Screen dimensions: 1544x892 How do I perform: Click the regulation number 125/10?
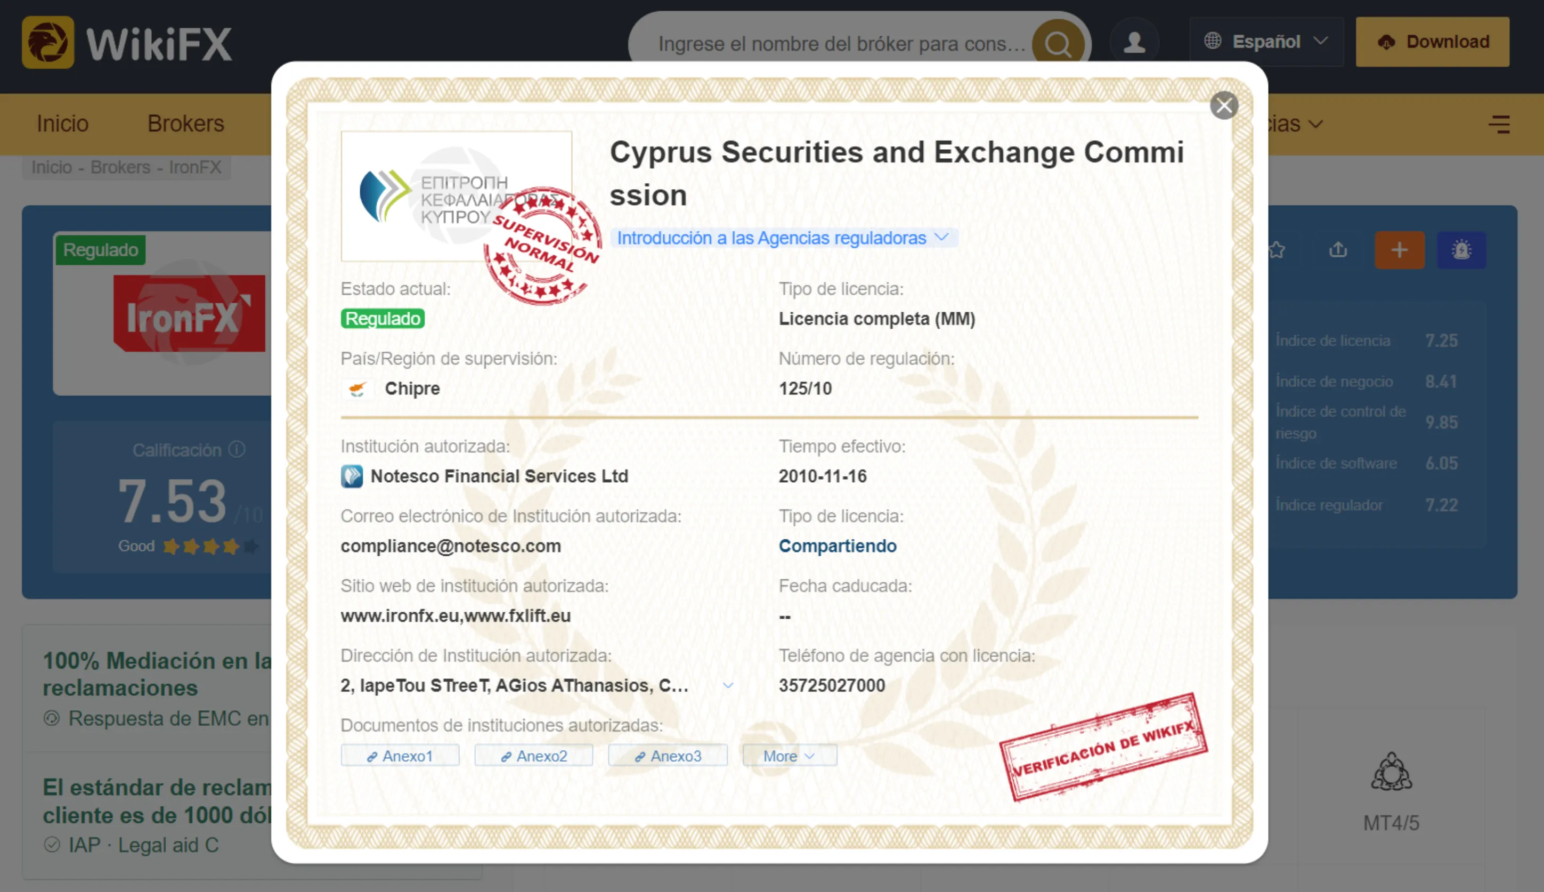[x=805, y=388]
